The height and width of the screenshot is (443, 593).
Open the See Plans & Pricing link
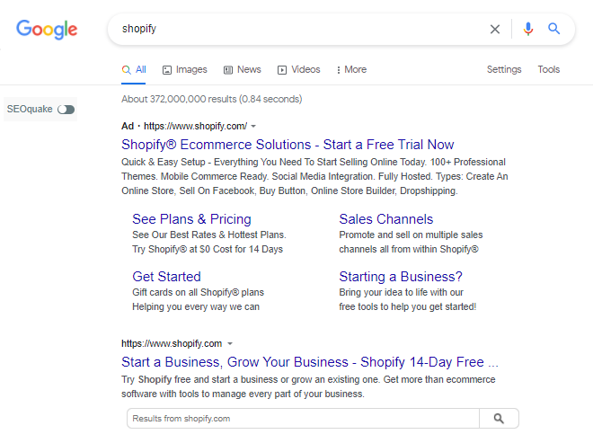click(x=191, y=219)
